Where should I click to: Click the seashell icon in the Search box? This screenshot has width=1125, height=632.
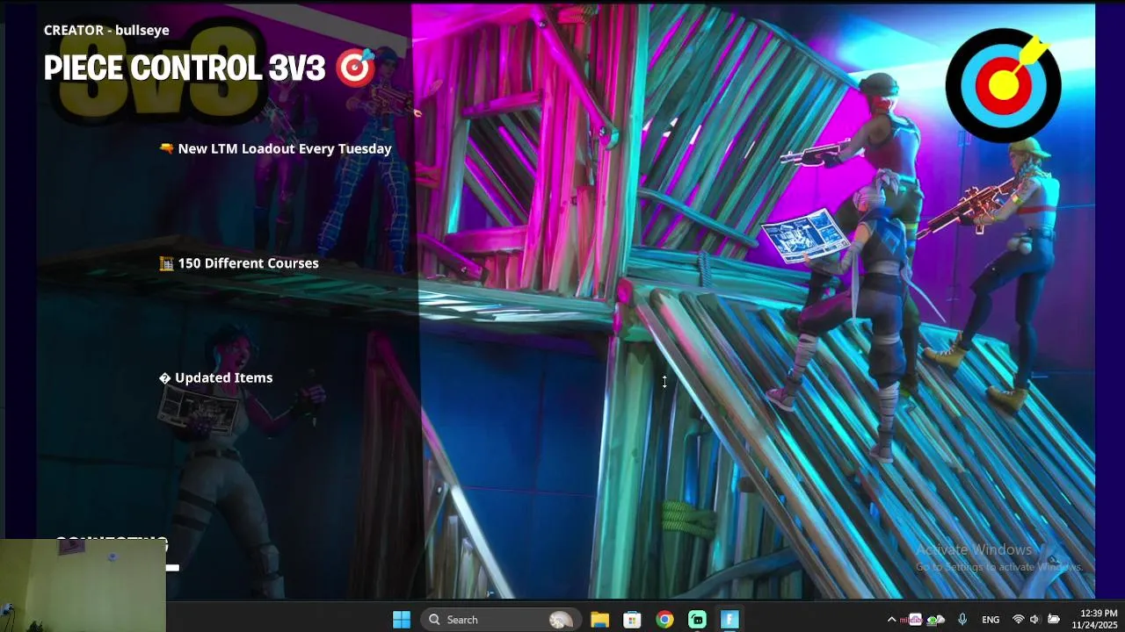point(561,620)
